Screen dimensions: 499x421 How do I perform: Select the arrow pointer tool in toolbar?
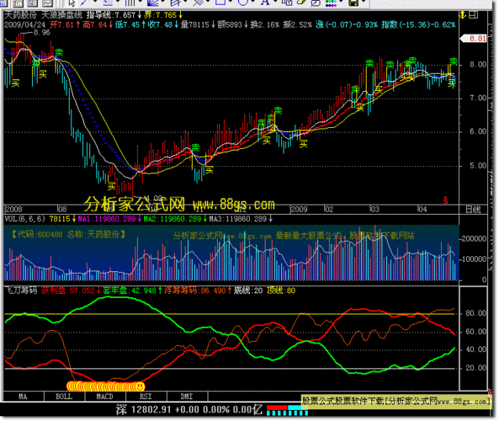pos(72,3)
